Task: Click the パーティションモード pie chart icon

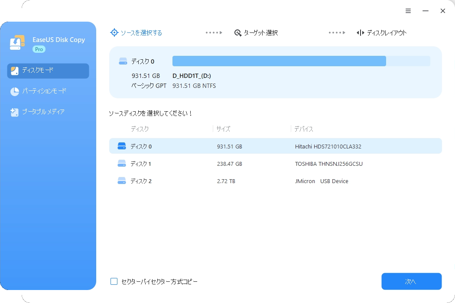Action: (x=14, y=91)
